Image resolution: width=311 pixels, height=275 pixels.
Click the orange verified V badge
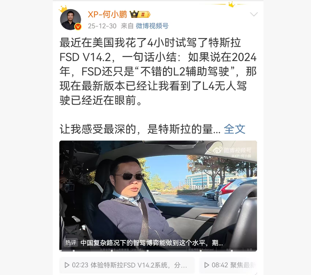78,27
